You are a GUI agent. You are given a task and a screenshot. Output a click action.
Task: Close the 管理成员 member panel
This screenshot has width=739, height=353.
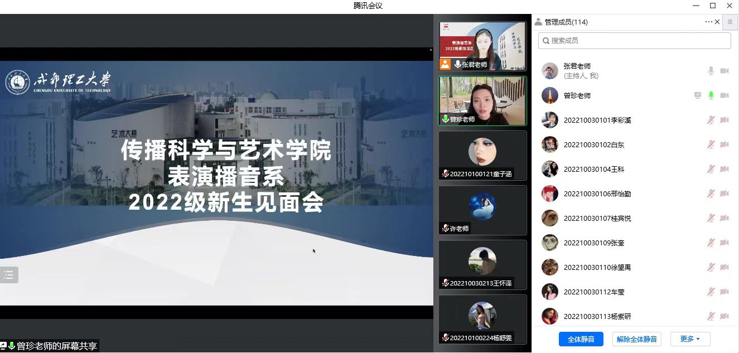coord(717,22)
